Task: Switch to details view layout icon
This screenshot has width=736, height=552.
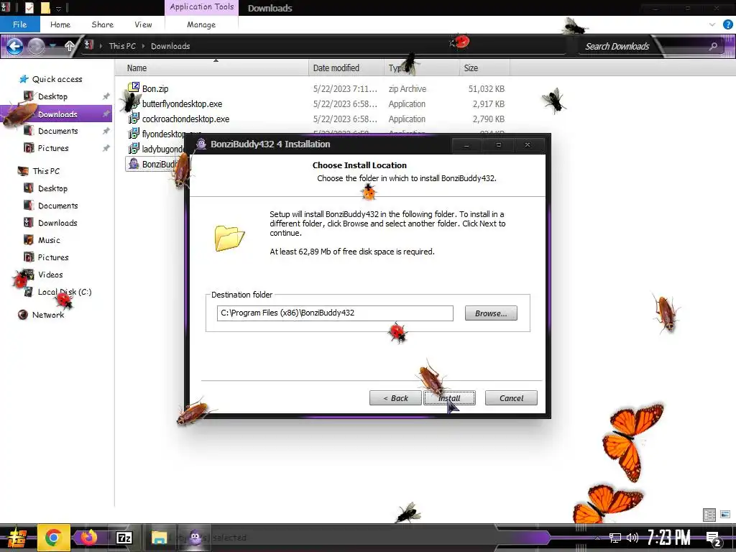Action: point(709,515)
